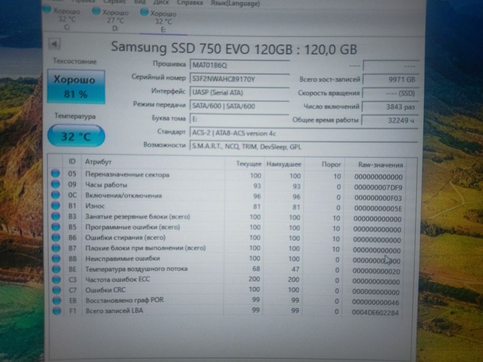This screenshot has height=362, width=483.
Task: Click raw value 0004DE6022B4
Action: pos(375,313)
